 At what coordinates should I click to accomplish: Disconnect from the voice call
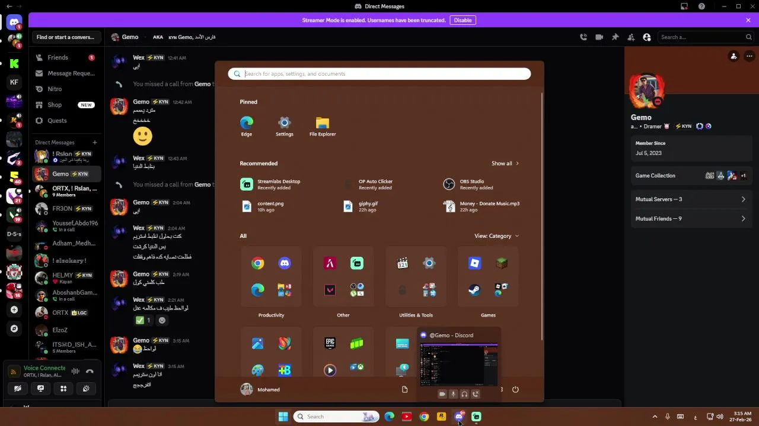tap(90, 372)
